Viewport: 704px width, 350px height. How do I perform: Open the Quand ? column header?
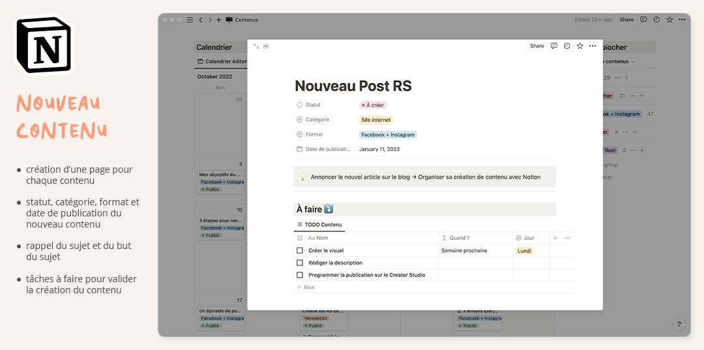click(456, 238)
